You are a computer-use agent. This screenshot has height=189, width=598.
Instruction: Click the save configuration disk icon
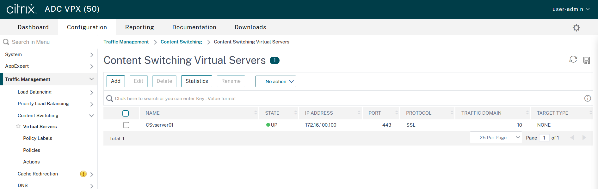tap(586, 60)
